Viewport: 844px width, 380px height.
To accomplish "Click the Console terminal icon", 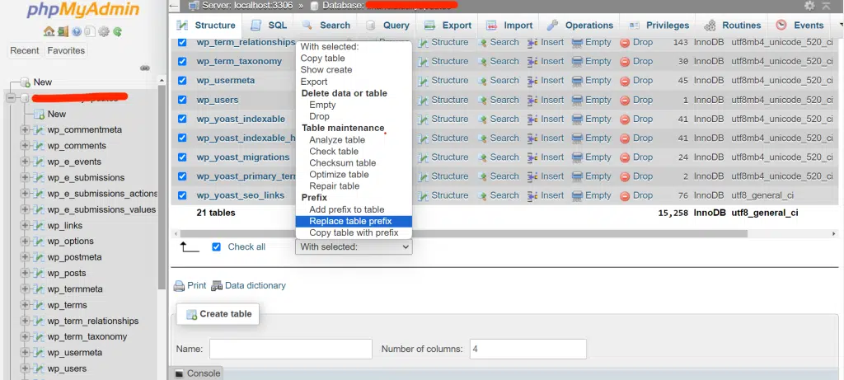I will pos(179,373).
